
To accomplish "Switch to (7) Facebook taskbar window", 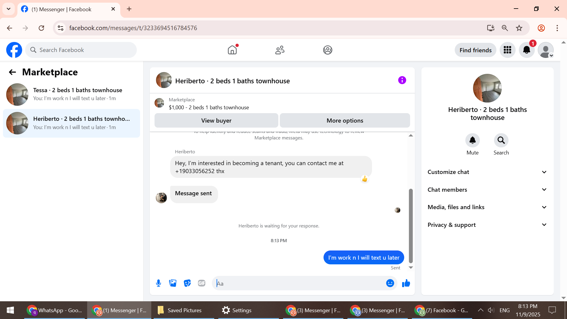I will coord(442,310).
